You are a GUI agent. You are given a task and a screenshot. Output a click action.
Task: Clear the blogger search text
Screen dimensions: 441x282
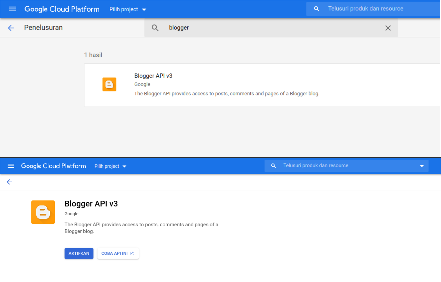388,28
